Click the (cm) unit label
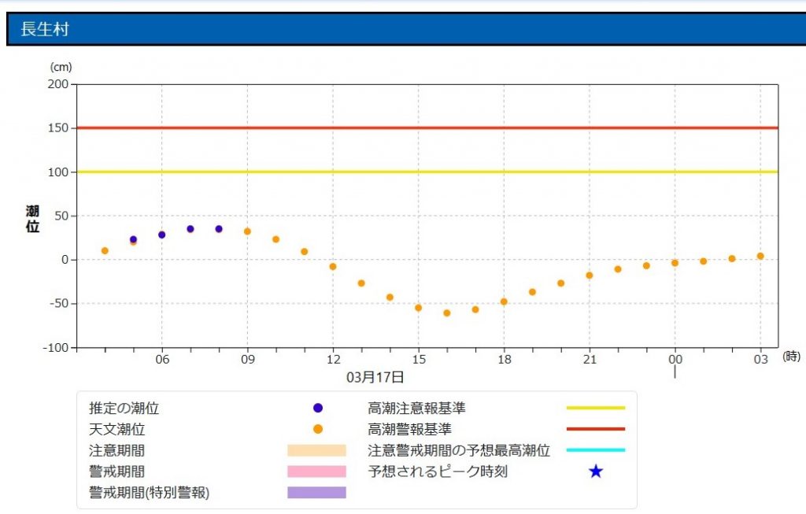This screenshot has height=514, width=806. pyautogui.click(x=61, y=67)
